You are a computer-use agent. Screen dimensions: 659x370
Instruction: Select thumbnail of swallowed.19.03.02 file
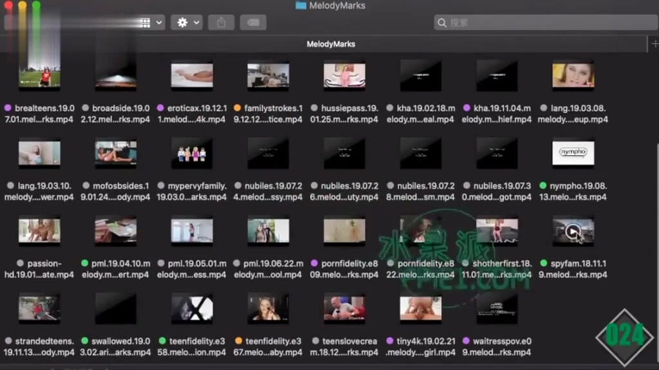pos(116,308)
